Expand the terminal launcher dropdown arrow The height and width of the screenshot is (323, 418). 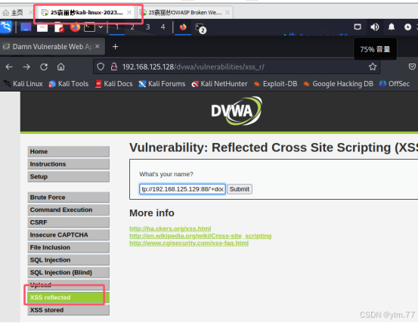coord(101,27)
